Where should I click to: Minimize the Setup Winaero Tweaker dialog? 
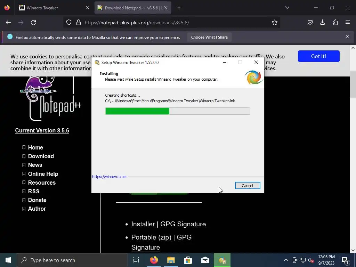click(x=225, y=62)
